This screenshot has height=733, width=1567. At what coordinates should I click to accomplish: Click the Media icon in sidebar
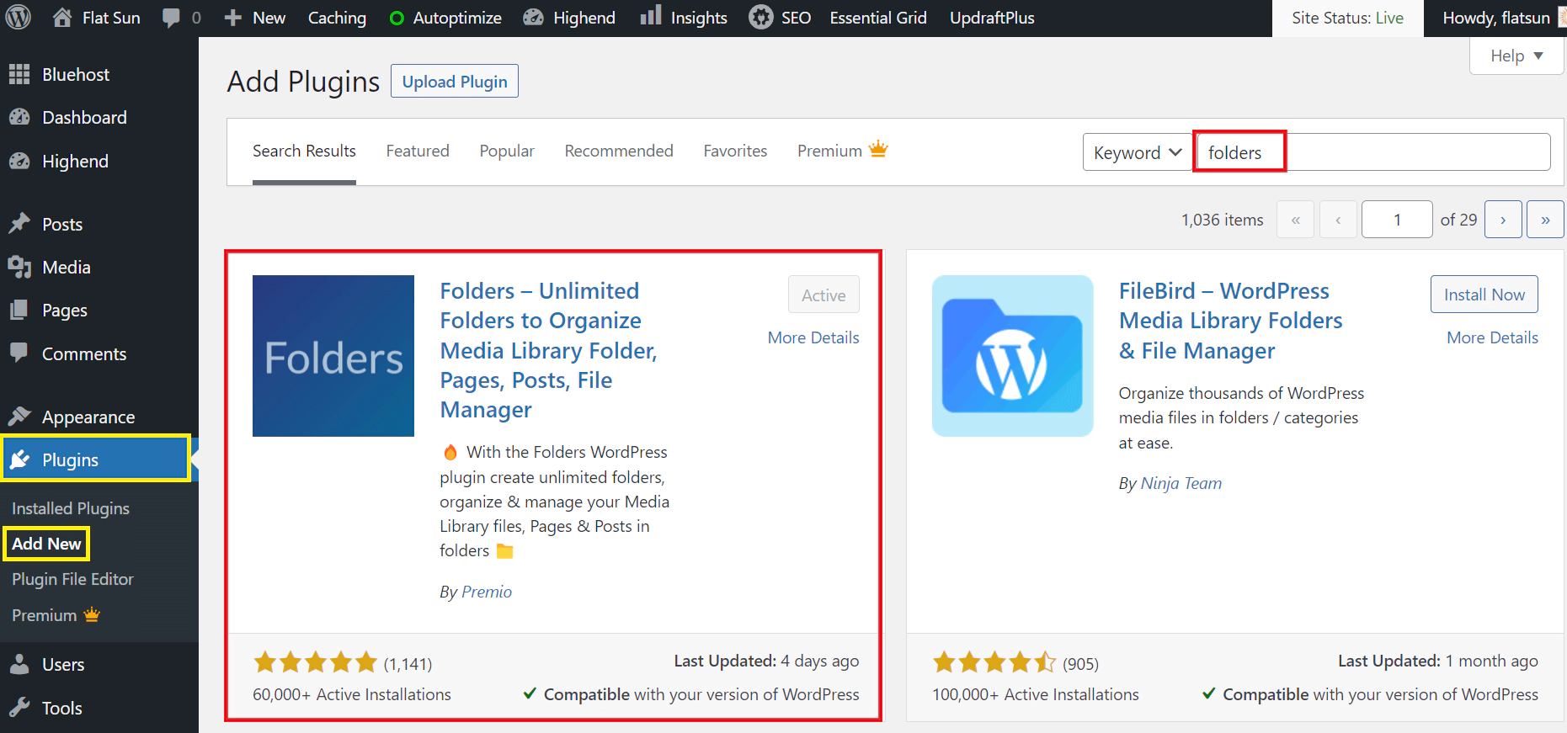click(x=19, y=267)
